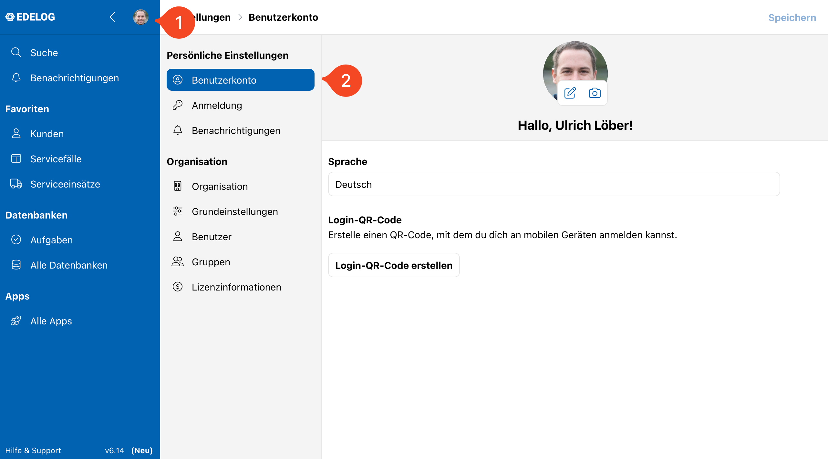Click the camera icon on the profile photo
Viewport: 828px width, 459px height.
(595, 93)
